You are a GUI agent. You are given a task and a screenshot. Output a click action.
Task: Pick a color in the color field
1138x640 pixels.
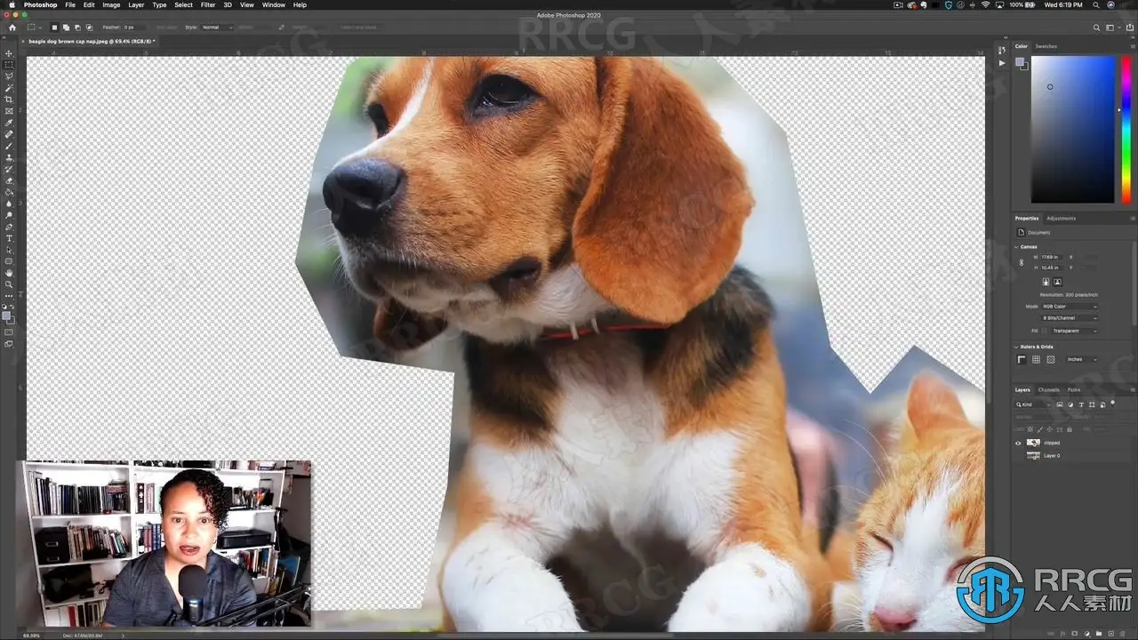(x=1072, y=129)
